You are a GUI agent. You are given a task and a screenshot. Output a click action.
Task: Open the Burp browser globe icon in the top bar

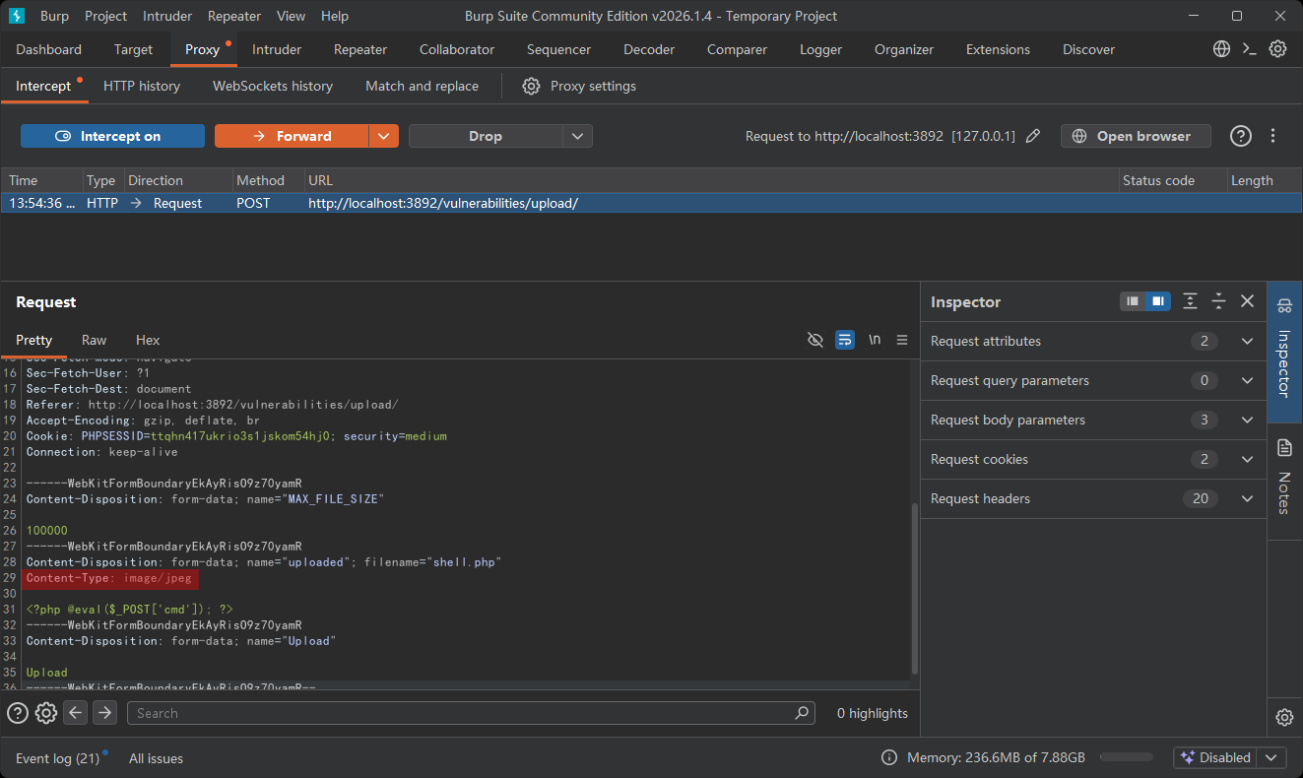1221,49
